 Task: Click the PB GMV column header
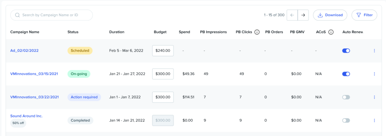pos(297,32)
